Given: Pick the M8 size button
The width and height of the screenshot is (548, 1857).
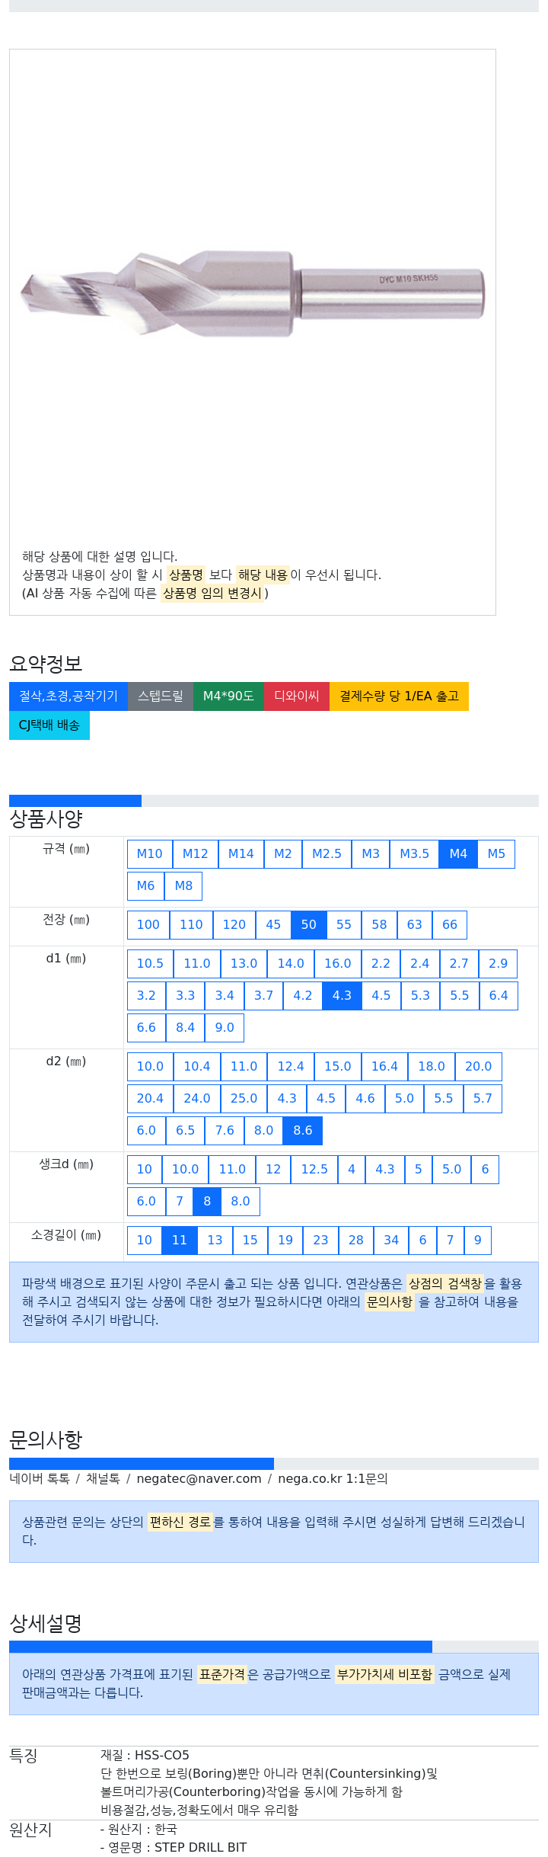Looking at the screenshot, I should pos(183,885).
